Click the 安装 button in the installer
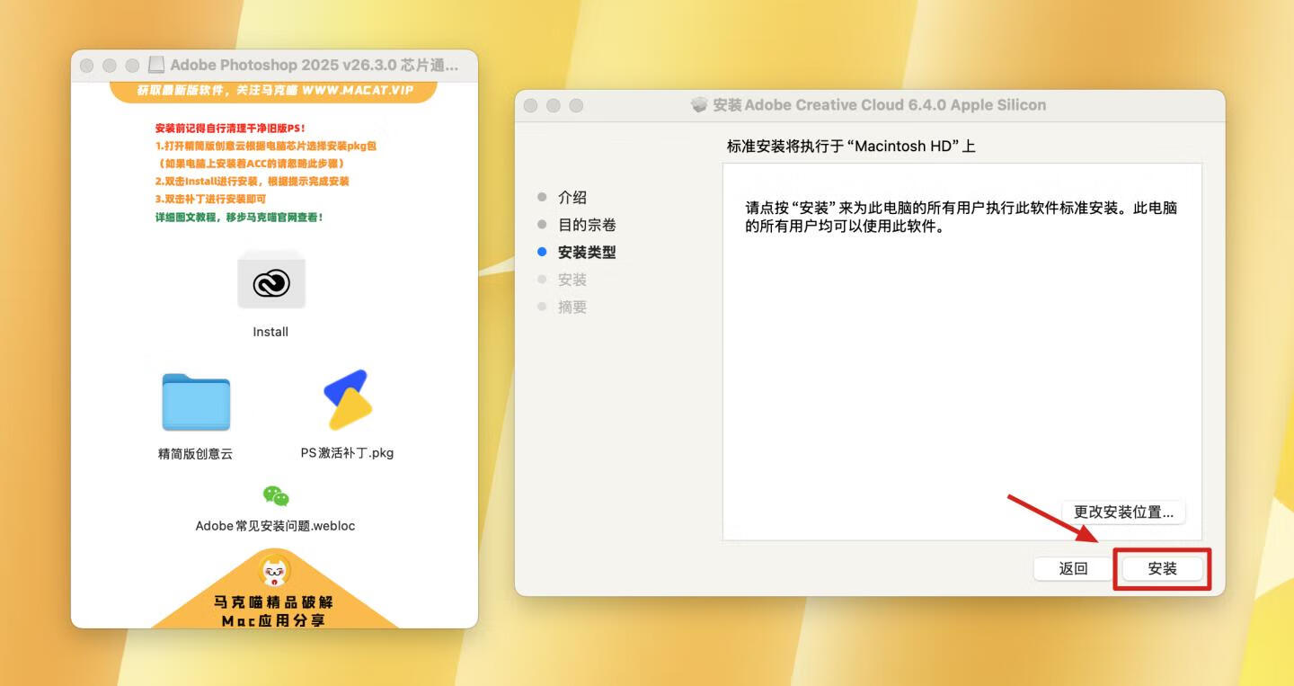 pyautogui.click(x=1162, y=568)
